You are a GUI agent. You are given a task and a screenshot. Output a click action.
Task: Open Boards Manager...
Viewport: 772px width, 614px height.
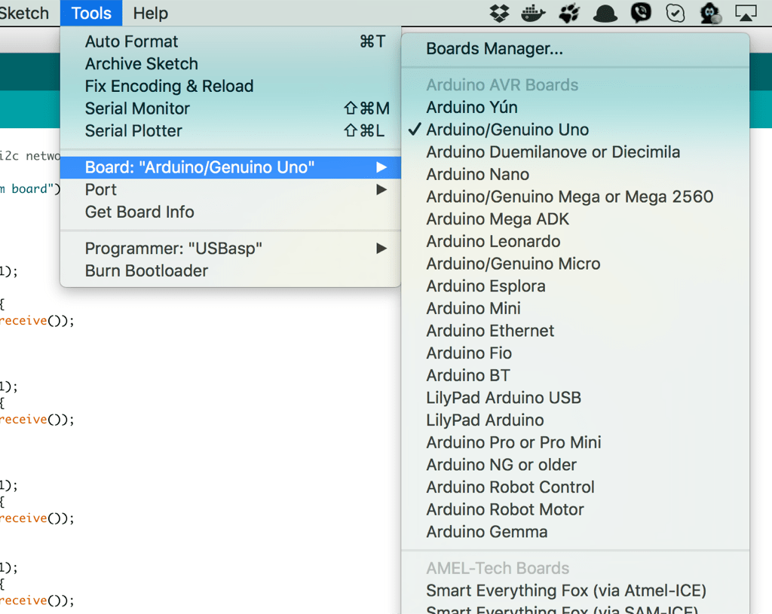pyautogui.click(x=575, y=49)
